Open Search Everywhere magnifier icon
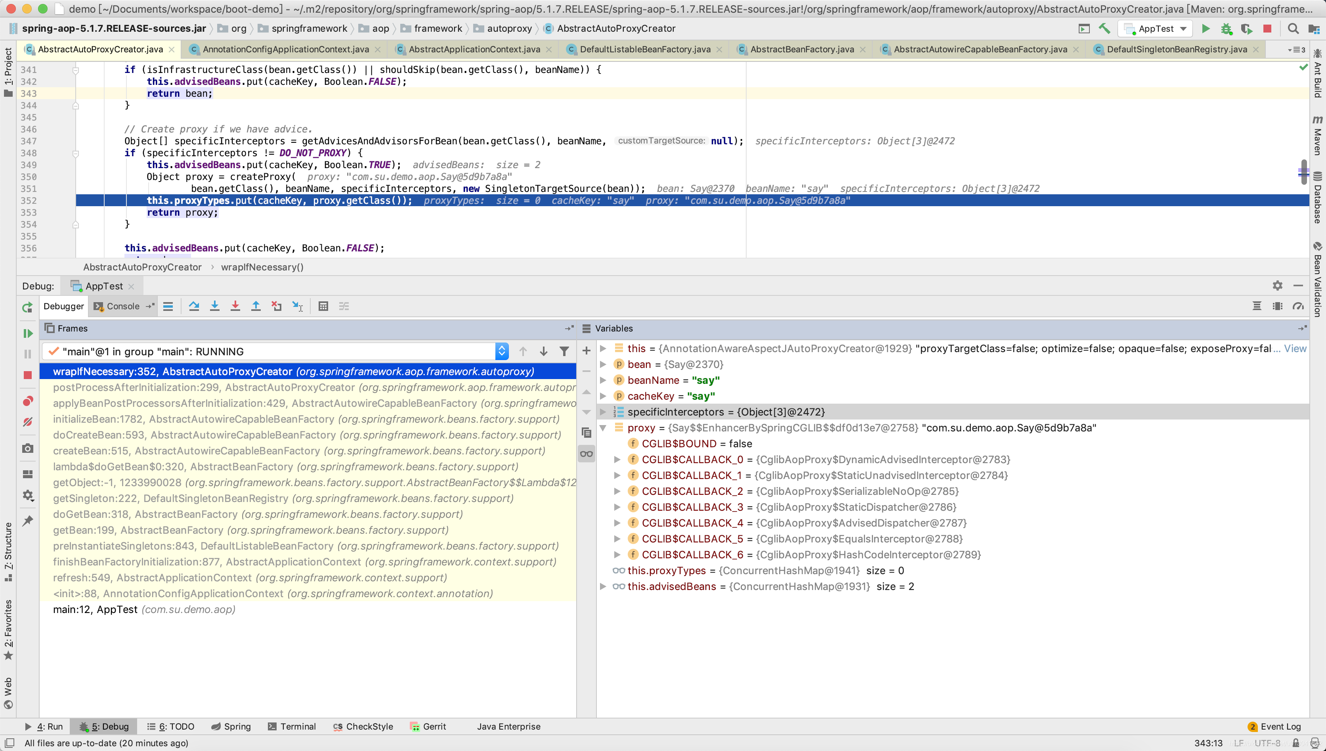Screen dimensions: 1326x751 1293,29
